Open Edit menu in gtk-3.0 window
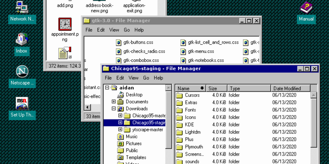The height and width of the screenshot is (164, 329). pos(101,30)
